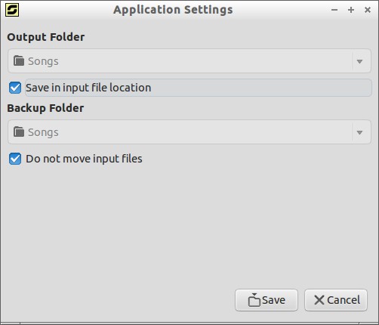Cancel the settings dialog
Viewport: 379px width, 325px height.
(x=336, y=300)
